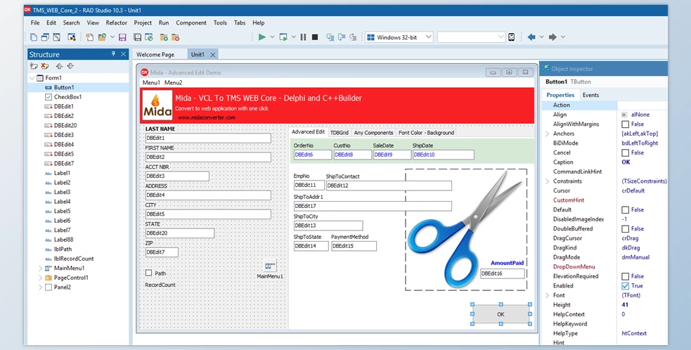Toggle the Enabled property checkbox
691x350 pixels.
point(625,286)
